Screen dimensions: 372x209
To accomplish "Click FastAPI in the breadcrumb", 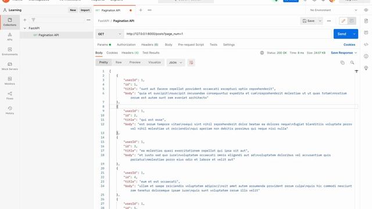I will pos(103,21).
